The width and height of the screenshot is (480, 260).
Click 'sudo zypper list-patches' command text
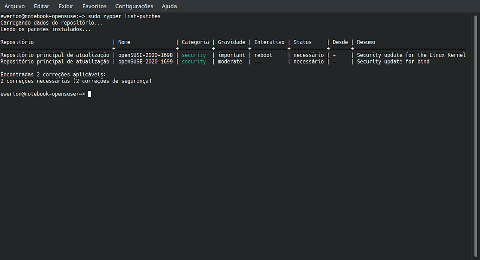(x=124, y=16)
